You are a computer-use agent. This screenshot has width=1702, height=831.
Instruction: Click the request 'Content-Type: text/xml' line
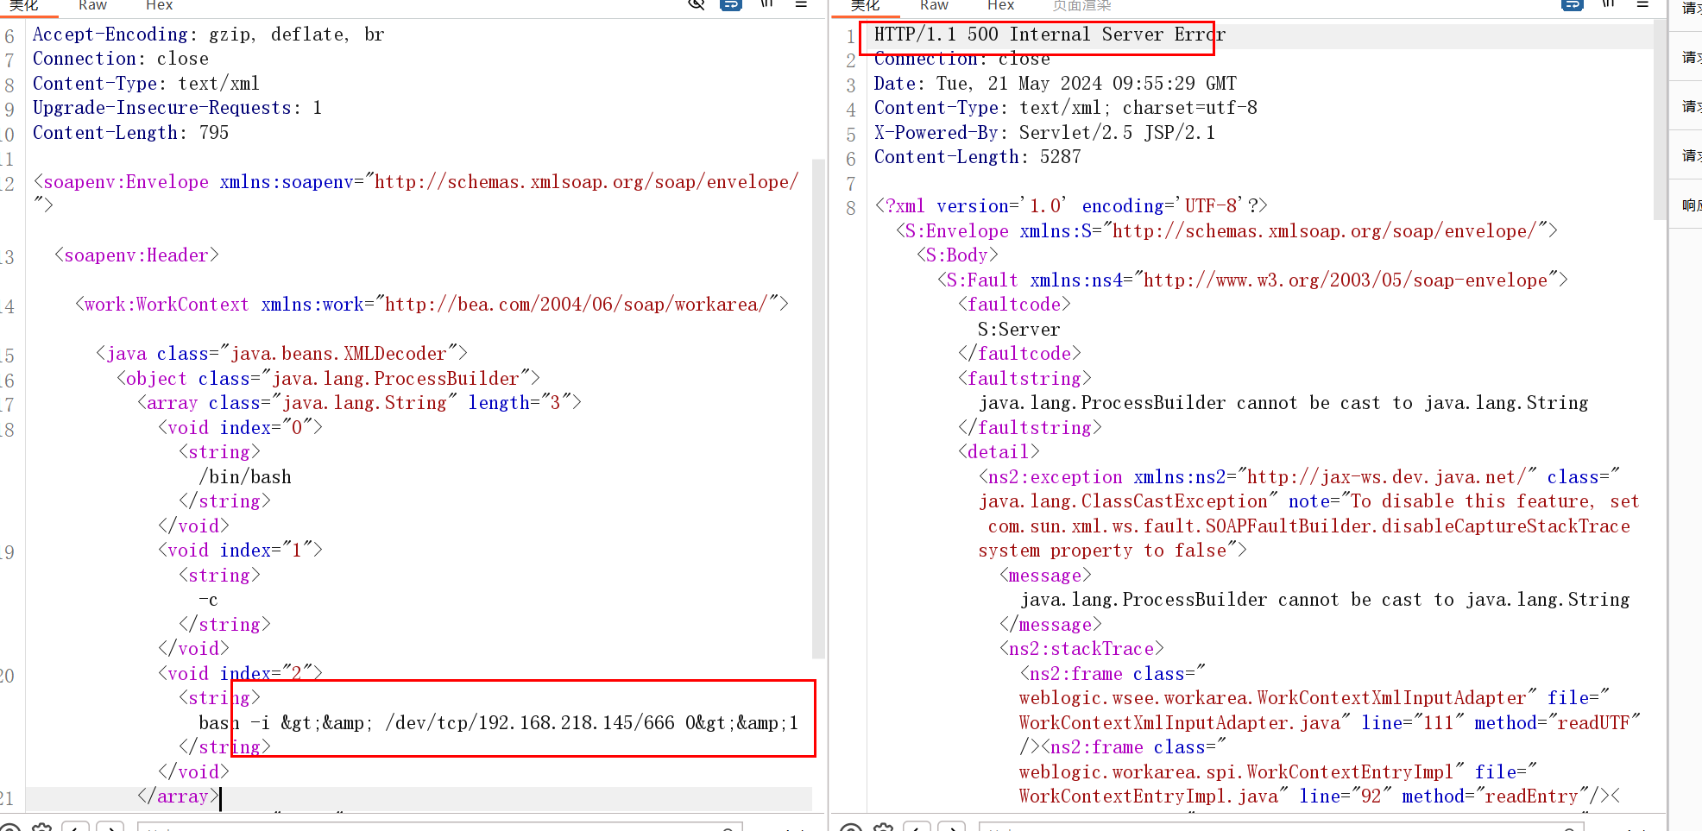146,84
